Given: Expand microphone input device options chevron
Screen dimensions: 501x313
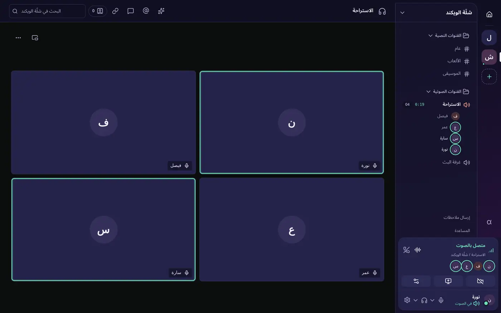Looking at the screenshot, I should click(432, 300).
